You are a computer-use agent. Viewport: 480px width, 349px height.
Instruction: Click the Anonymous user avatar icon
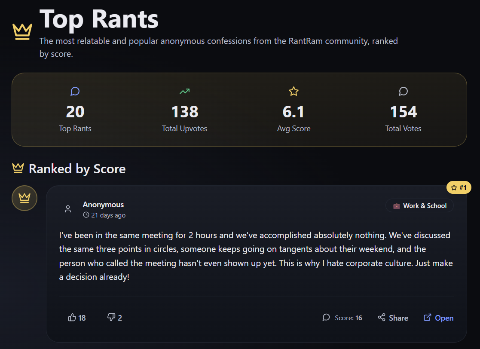tap(68, 209)
